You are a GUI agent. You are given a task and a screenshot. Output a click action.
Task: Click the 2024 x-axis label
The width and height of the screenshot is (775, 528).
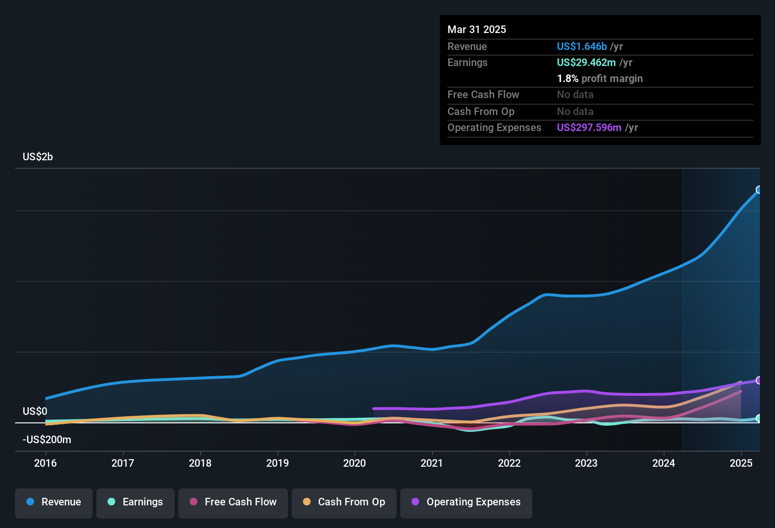click(664, 463)
